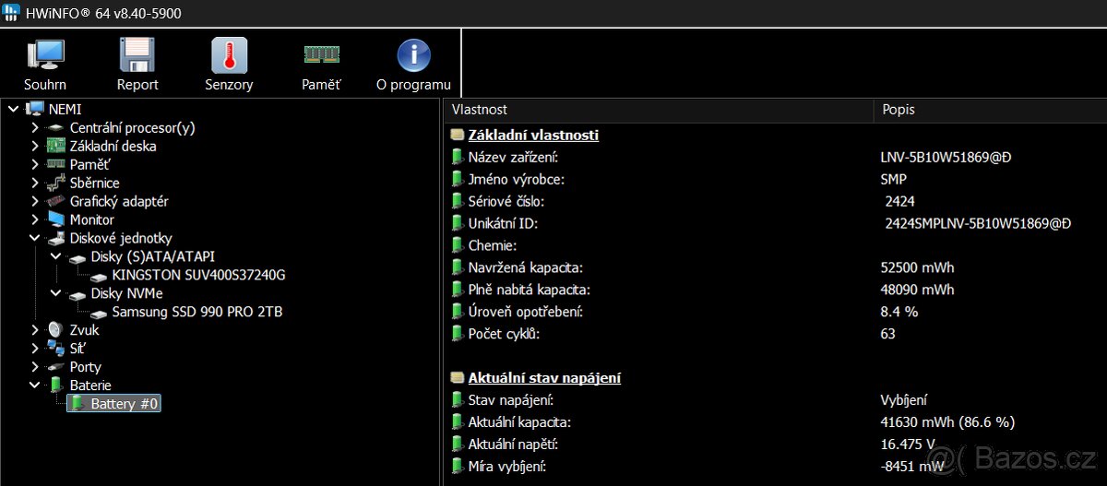Expand the Centrální procesor(y) node

[35, 128]
